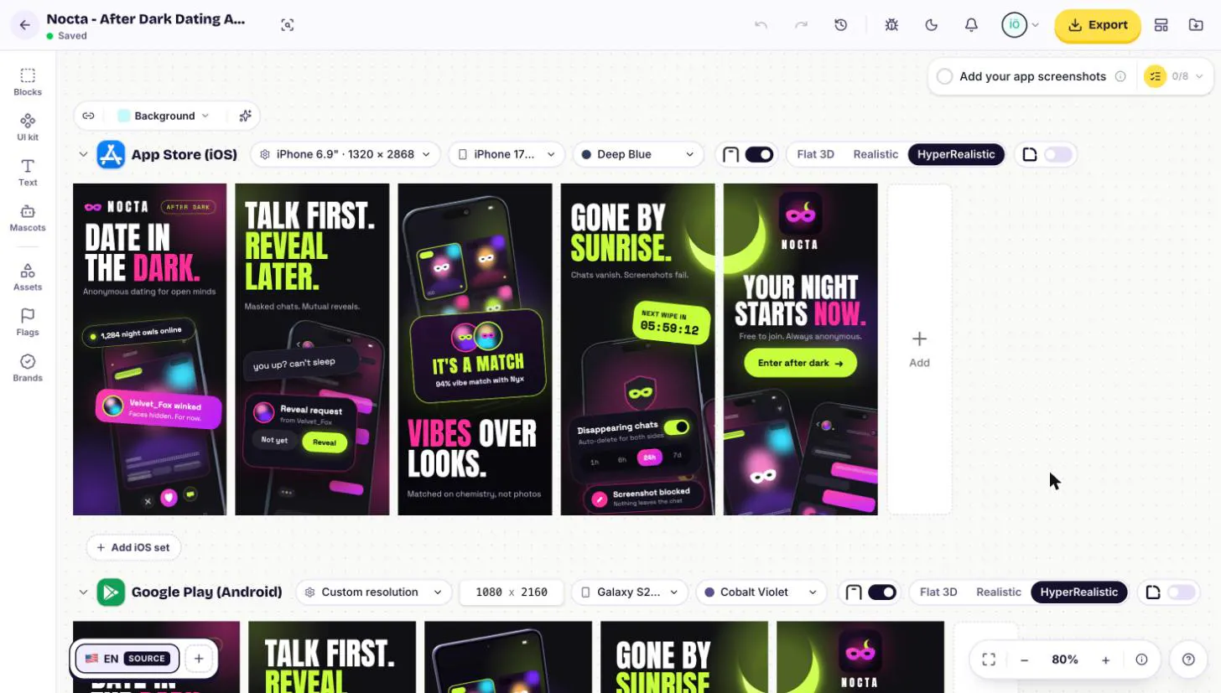Open the iPhone 6.9" resolution dropdown
The height and width of the screenshot is (693, 1221).
click(346, 154)
